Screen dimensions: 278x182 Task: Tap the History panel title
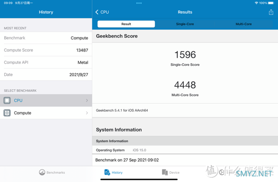pyautogui.click(x=46, y=12)
